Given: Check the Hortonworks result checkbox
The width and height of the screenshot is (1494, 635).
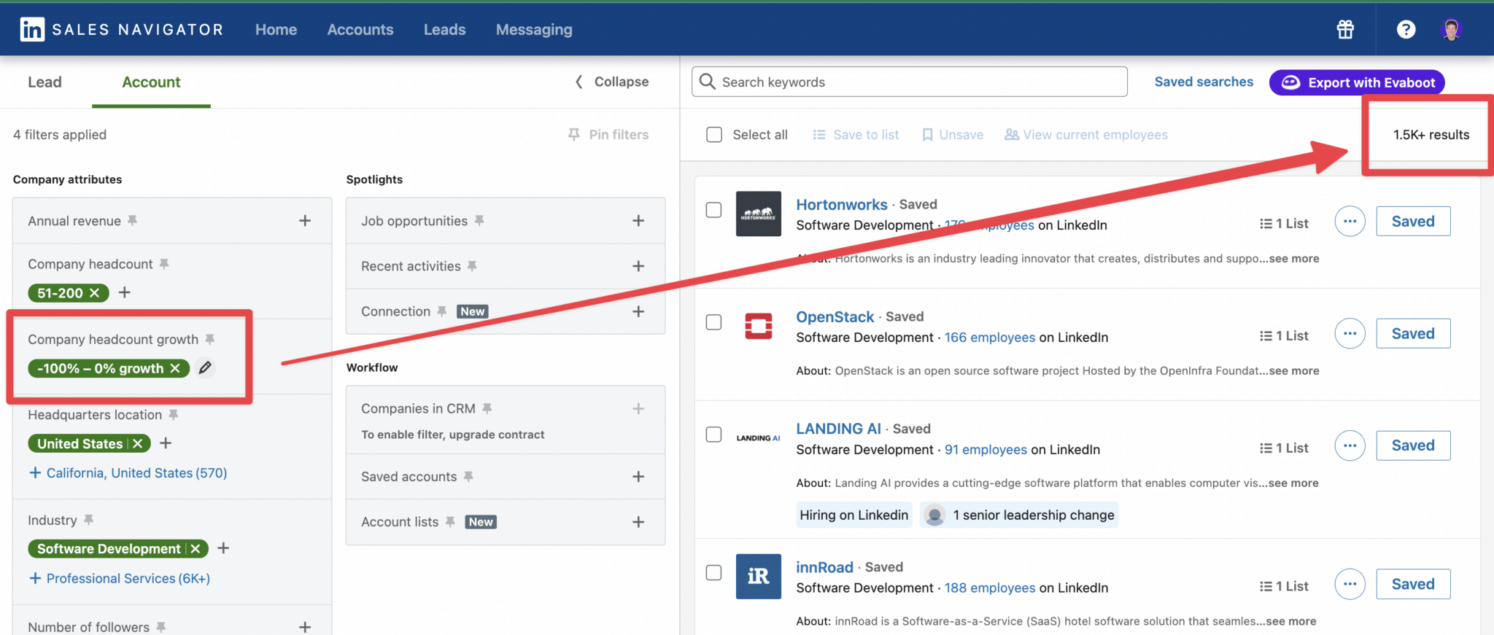Looking at the screenshot, I should click(714, 210).
